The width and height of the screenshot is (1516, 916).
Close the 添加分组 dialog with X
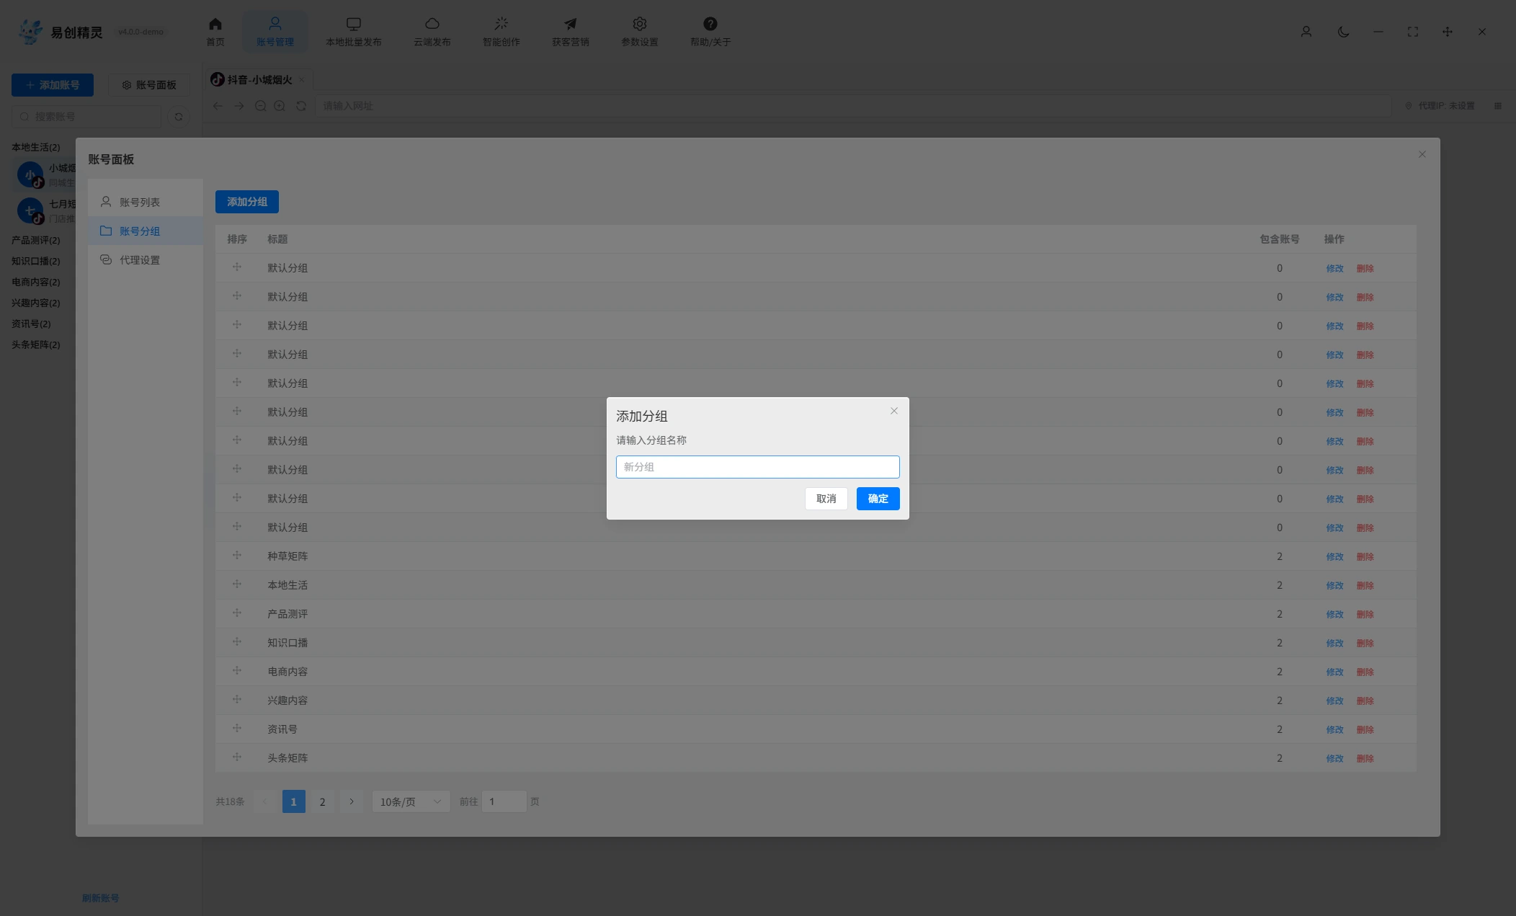[x=893, y=411]
